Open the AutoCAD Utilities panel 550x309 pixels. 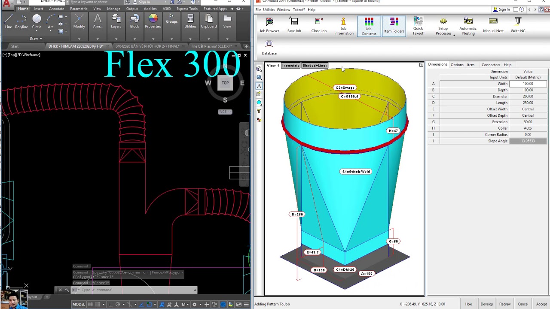click(190, 21)
